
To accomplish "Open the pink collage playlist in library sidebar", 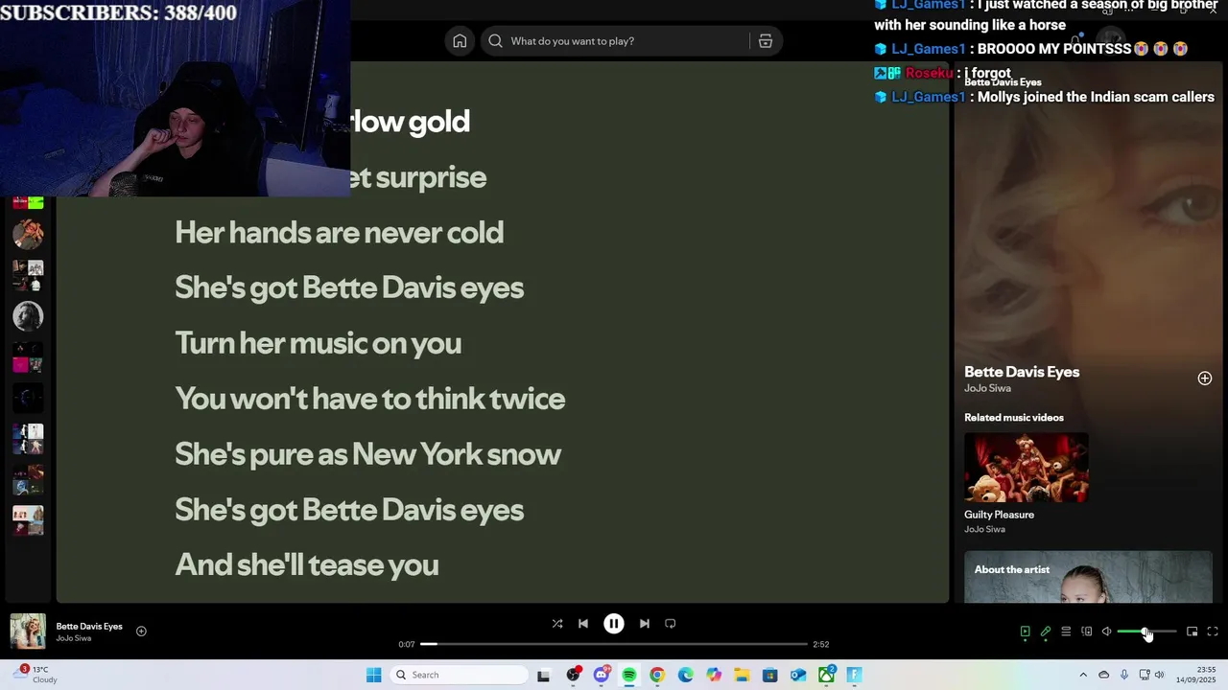I will [x=28, y=357].
